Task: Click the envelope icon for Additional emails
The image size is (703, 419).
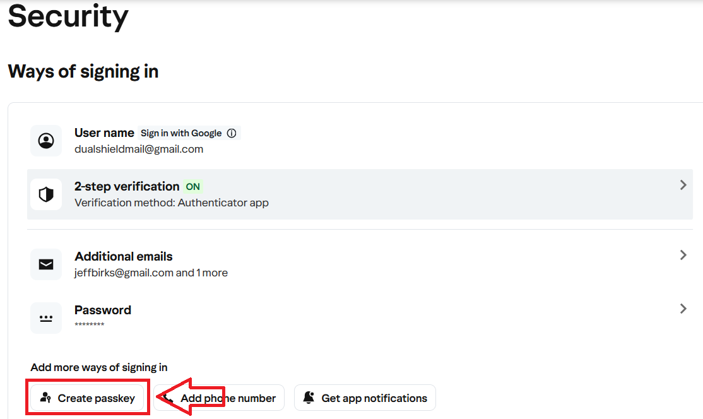Action: point(46,264)
